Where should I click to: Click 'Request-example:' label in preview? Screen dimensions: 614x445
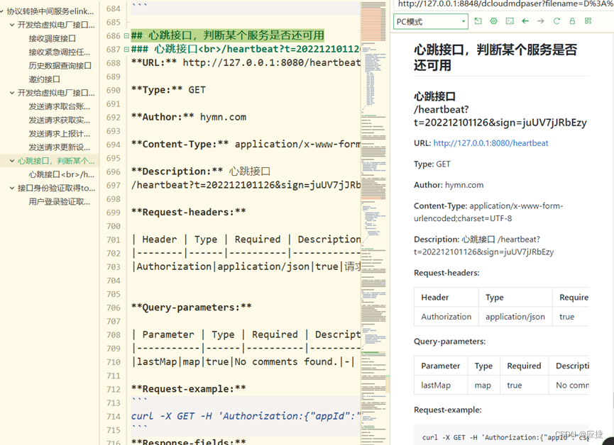point(448,410)
